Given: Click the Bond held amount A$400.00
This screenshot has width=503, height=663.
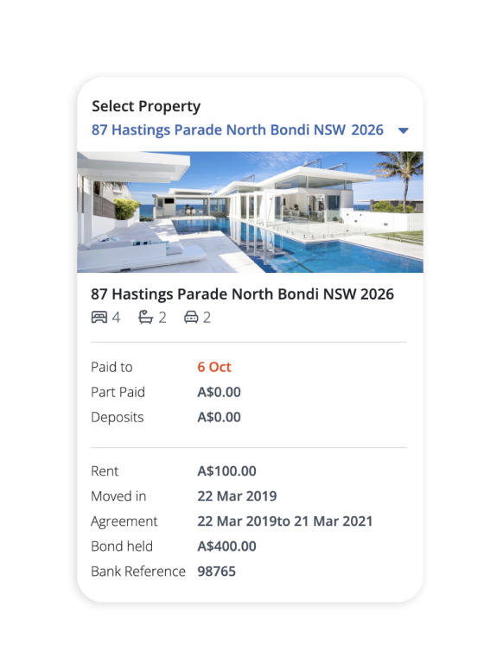Looking at the screenshot, I should (227, 546).
